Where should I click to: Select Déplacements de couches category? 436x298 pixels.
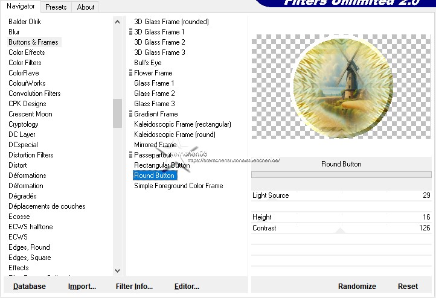coord(47,207)
